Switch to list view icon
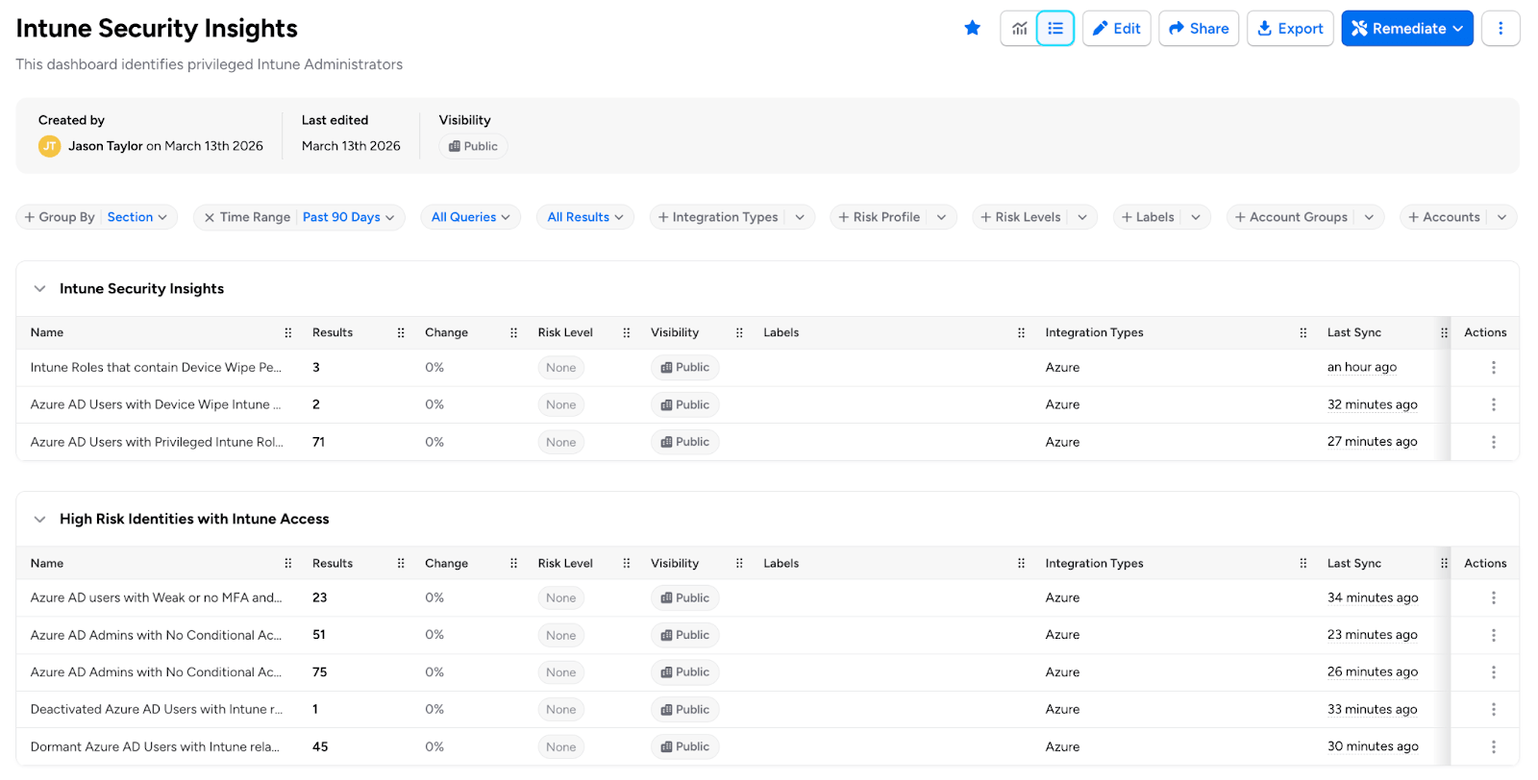Screen dimensions: 1538x780 (1054, 29)
